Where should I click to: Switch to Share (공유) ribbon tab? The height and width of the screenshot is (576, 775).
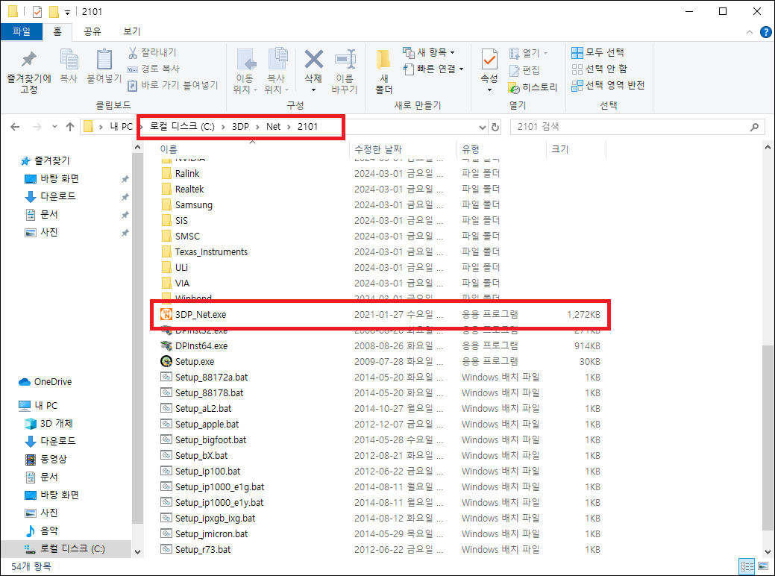pos(92,31)
